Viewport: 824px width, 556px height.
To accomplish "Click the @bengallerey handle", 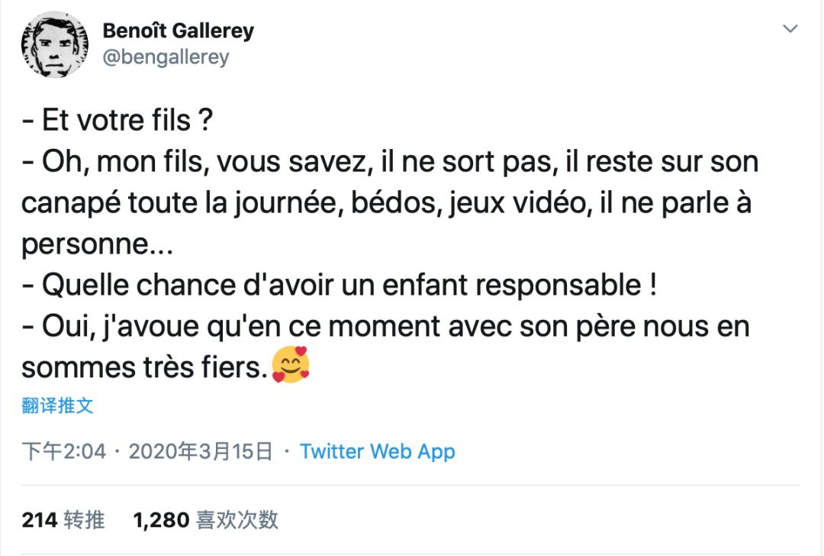I will [166, 57].
